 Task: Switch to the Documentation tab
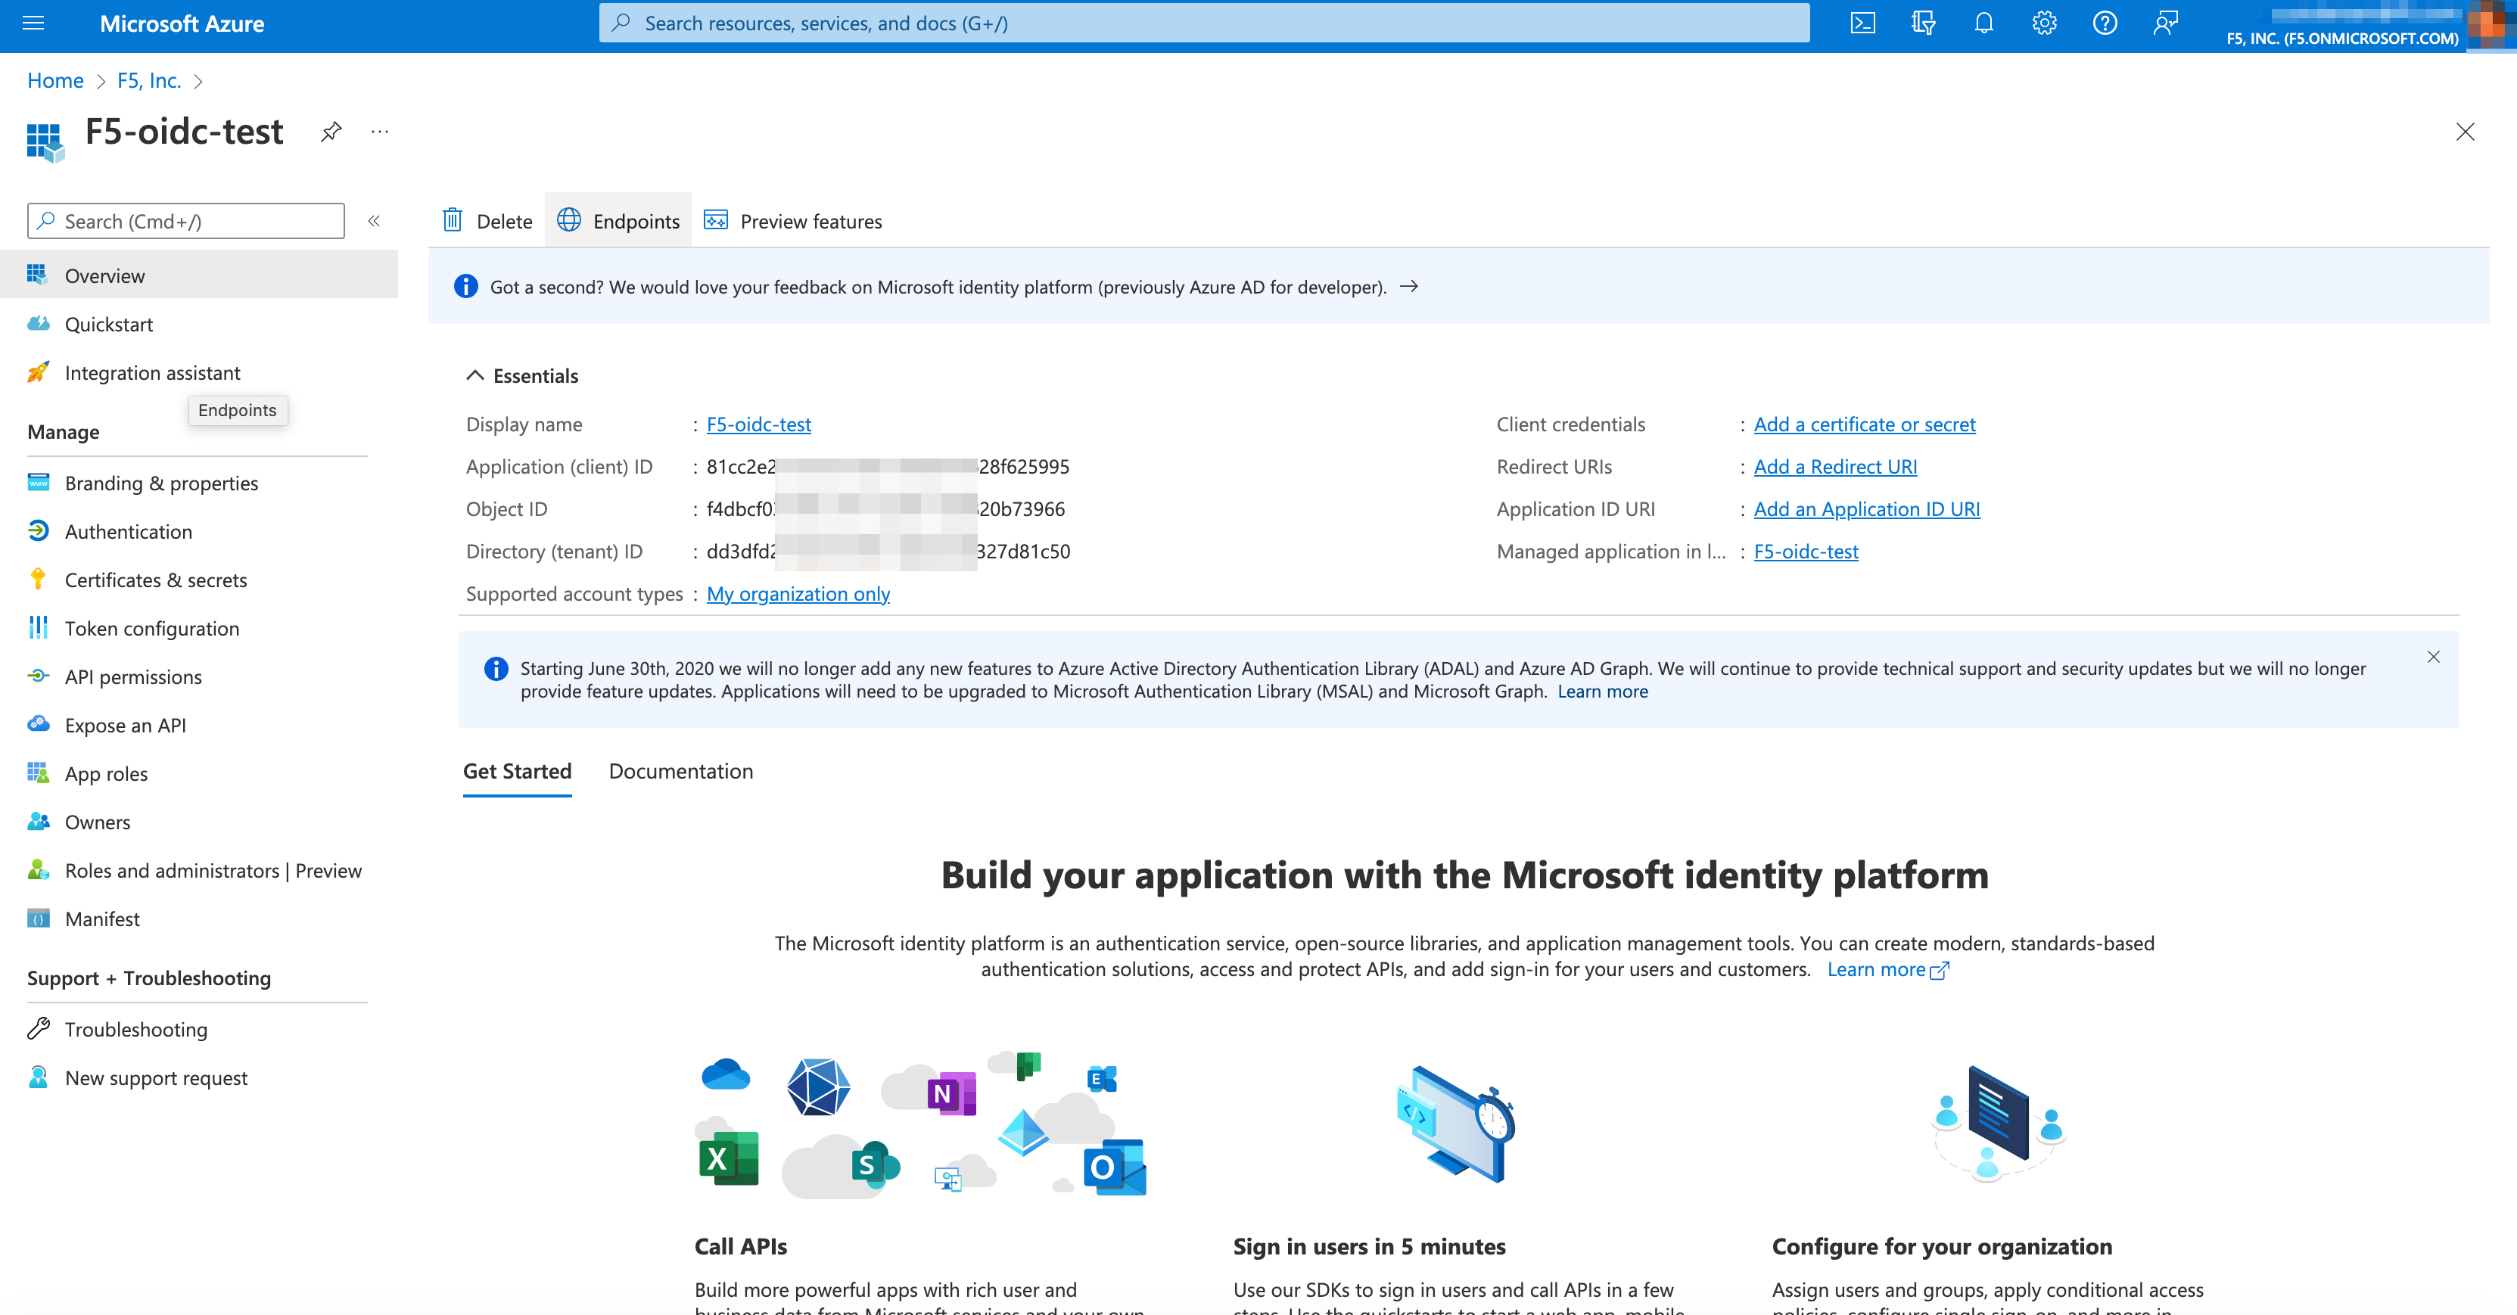pyautogui.click(x=680, y=771)
